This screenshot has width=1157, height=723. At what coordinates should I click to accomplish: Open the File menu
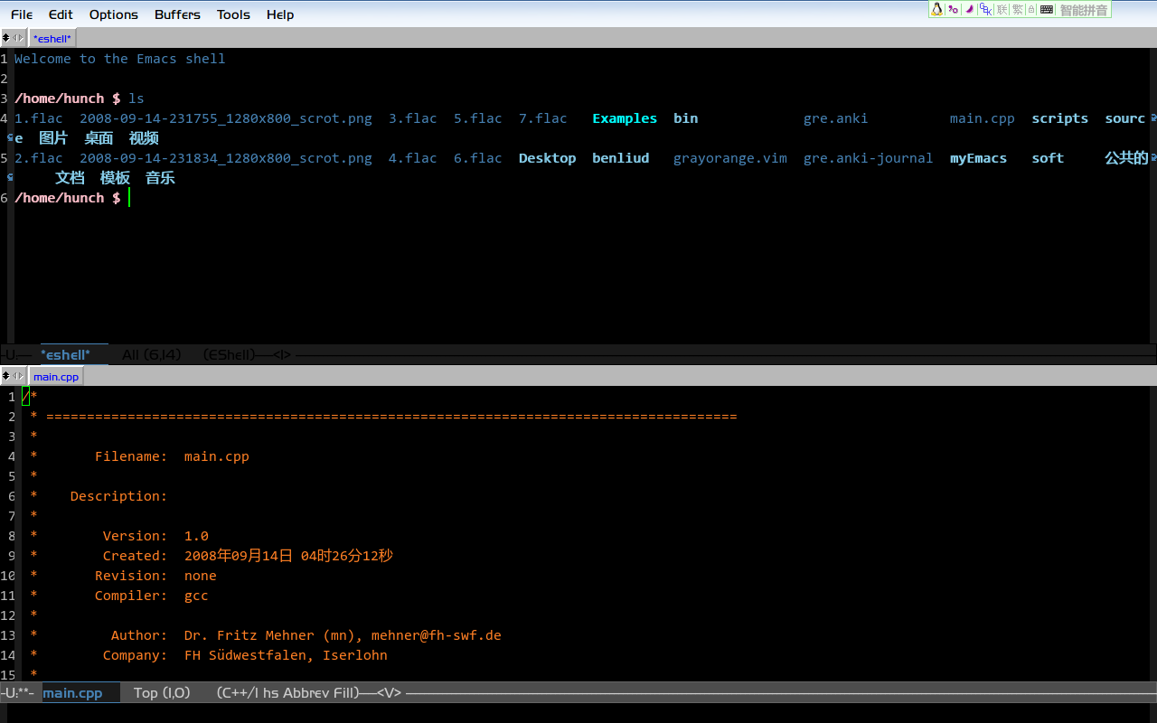pyautogui.click(x=22, y=14)
